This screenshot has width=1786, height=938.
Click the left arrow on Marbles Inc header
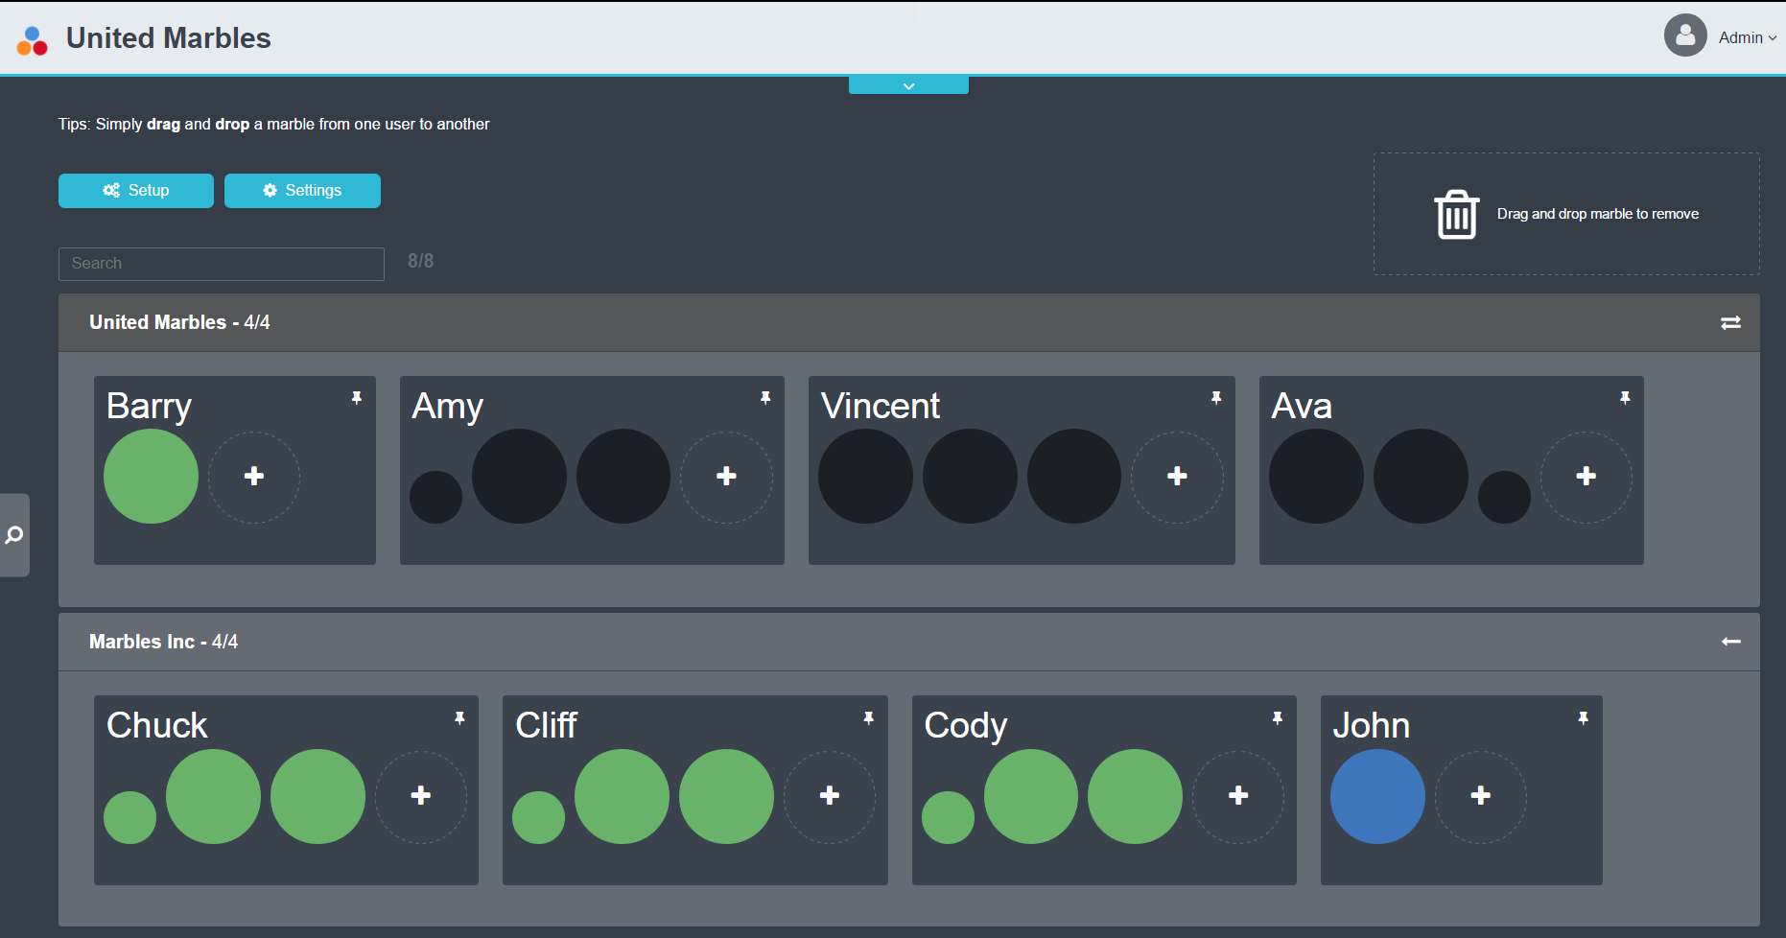(x=1730, y=642)
